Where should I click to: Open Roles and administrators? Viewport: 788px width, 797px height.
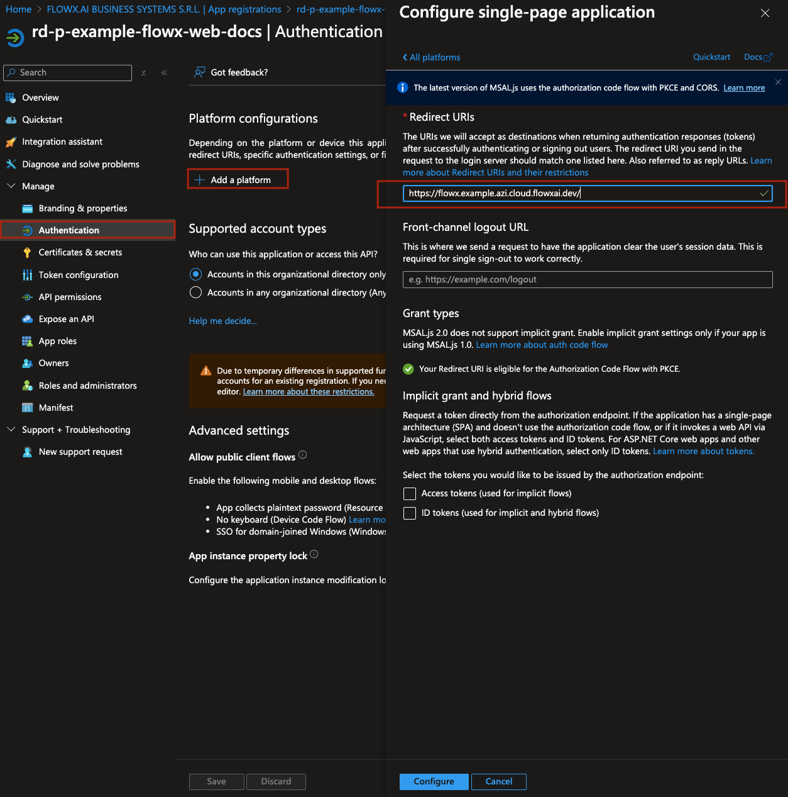point(87,386)
